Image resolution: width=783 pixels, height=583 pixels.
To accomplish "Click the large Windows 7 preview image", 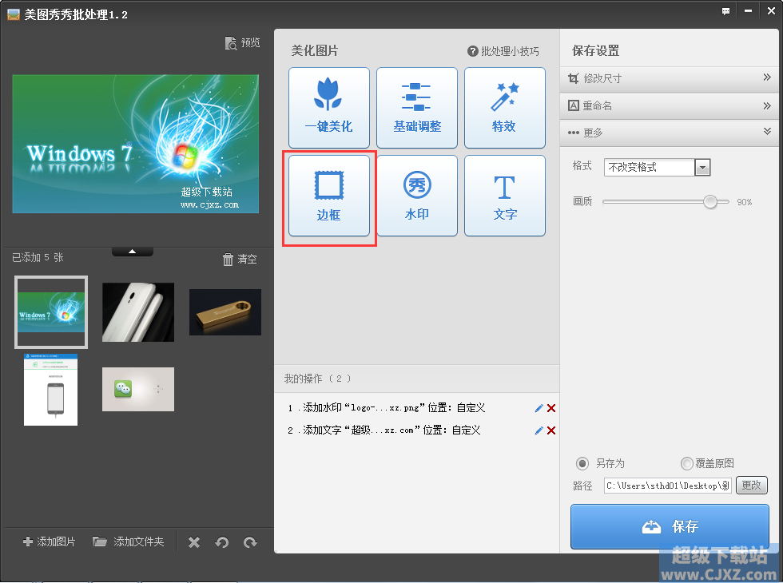I will pyautogui.click(x=135, y=144).
